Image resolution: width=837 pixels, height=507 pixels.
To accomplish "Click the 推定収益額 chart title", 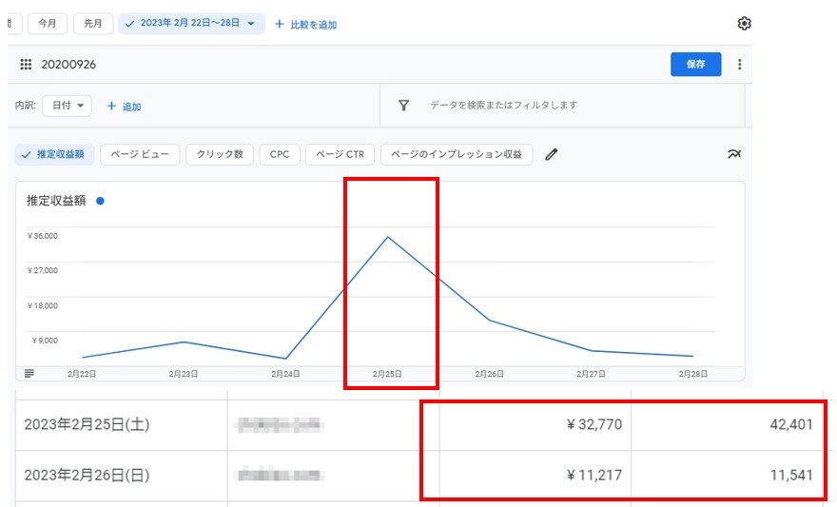I will coord(56,201).
